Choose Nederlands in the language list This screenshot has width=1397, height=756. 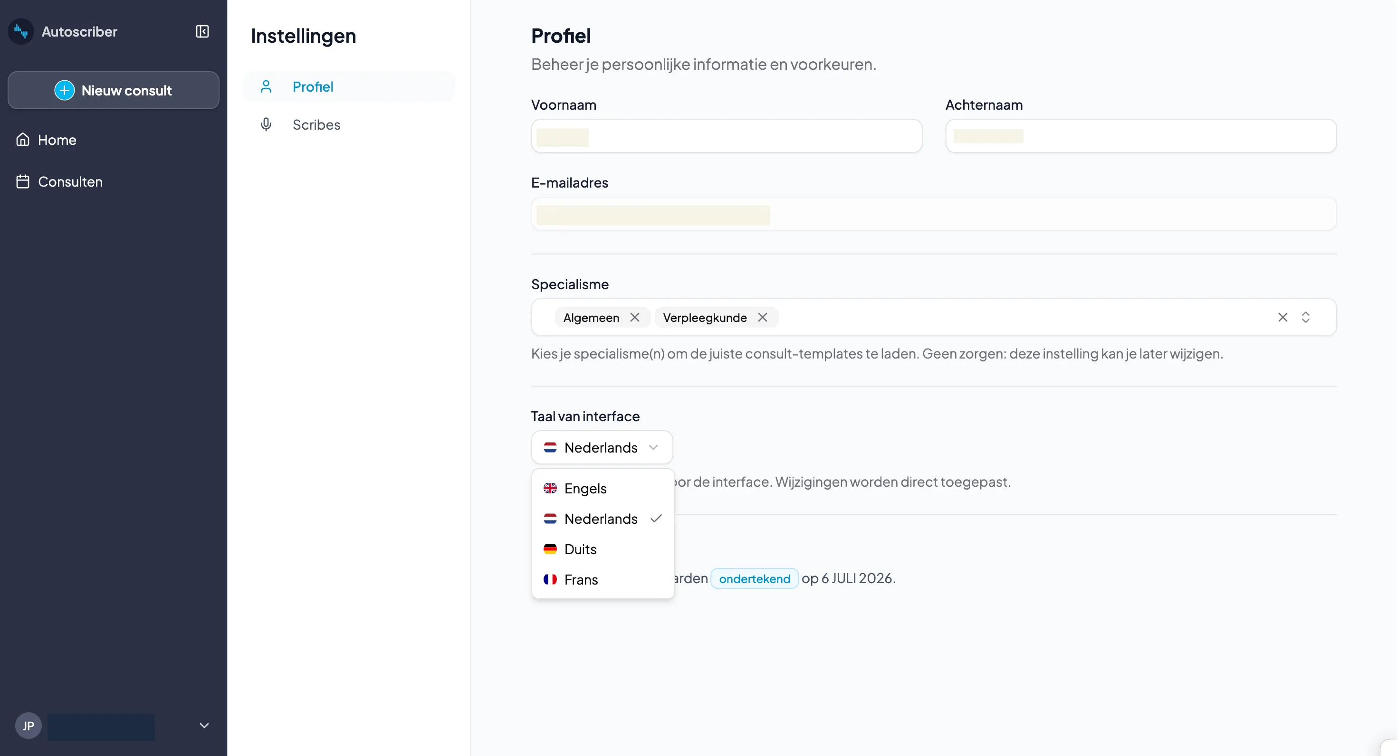coord(603,519)
